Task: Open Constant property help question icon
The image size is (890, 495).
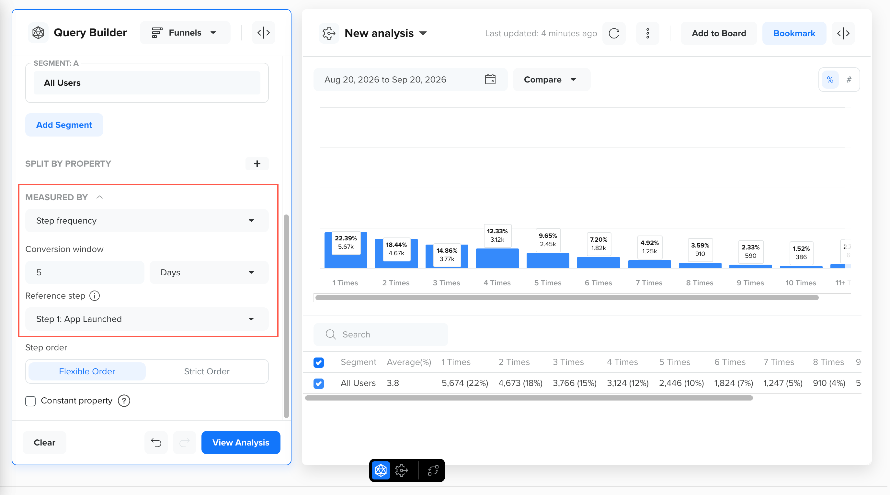Action: (x=124, y=401)
